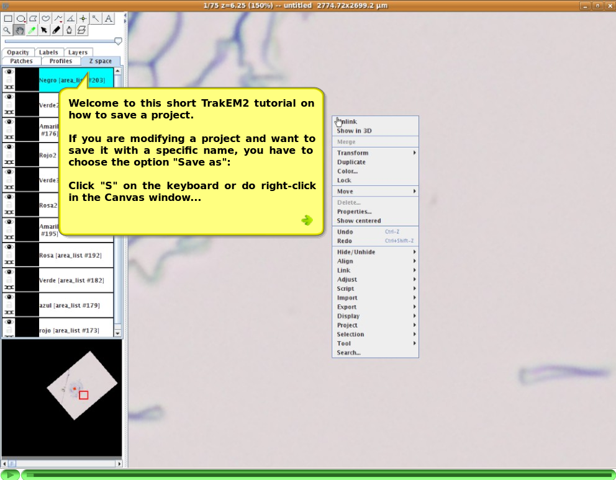Click the red box in navigator overview
Screen dimensions: 616x480
[84, 395]
